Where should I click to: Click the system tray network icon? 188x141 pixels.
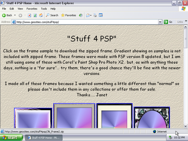[x=170, y=137]
